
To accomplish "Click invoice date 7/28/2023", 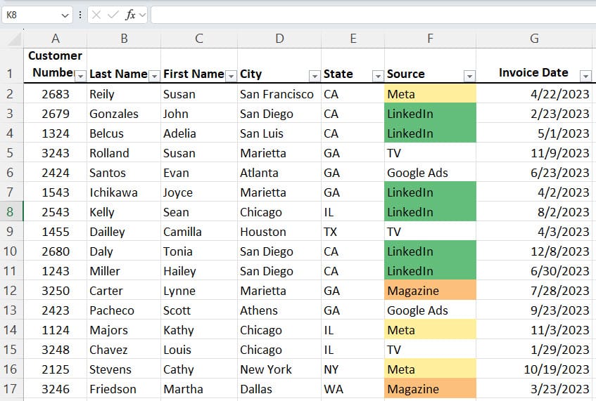I will (534, 291).
